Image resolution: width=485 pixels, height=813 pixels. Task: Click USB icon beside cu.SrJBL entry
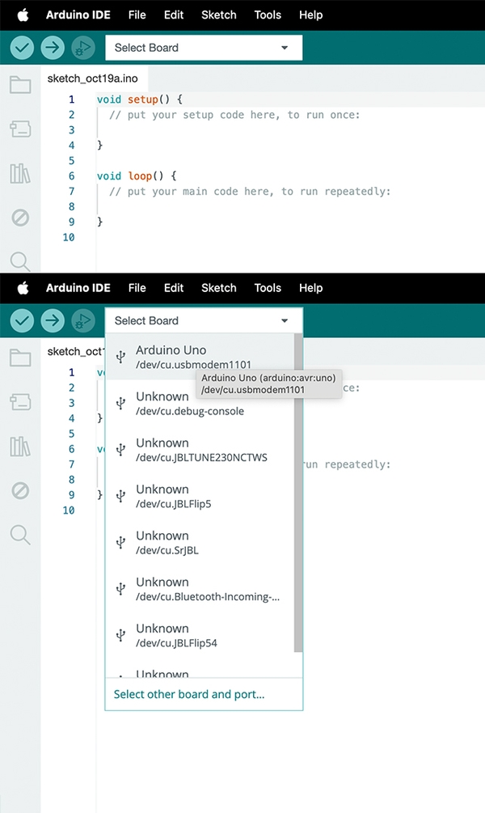(120, 542)
